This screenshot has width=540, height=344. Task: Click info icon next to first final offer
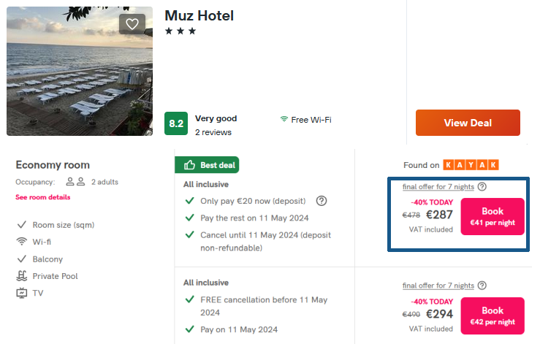(x=482, y=187)
